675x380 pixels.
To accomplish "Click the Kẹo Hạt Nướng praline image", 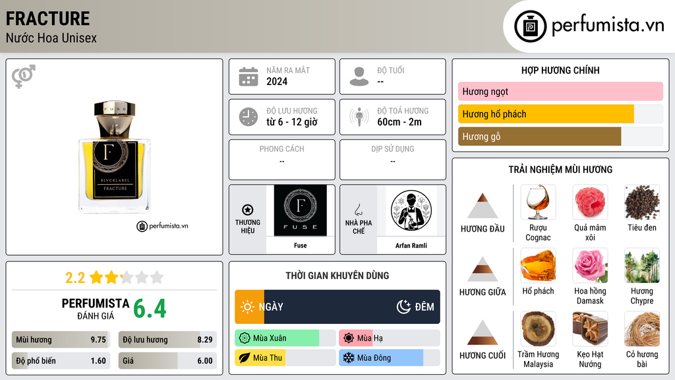I will coord(590,329).
